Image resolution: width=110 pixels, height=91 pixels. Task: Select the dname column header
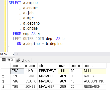pyautogui.click(x=94, y=66)
